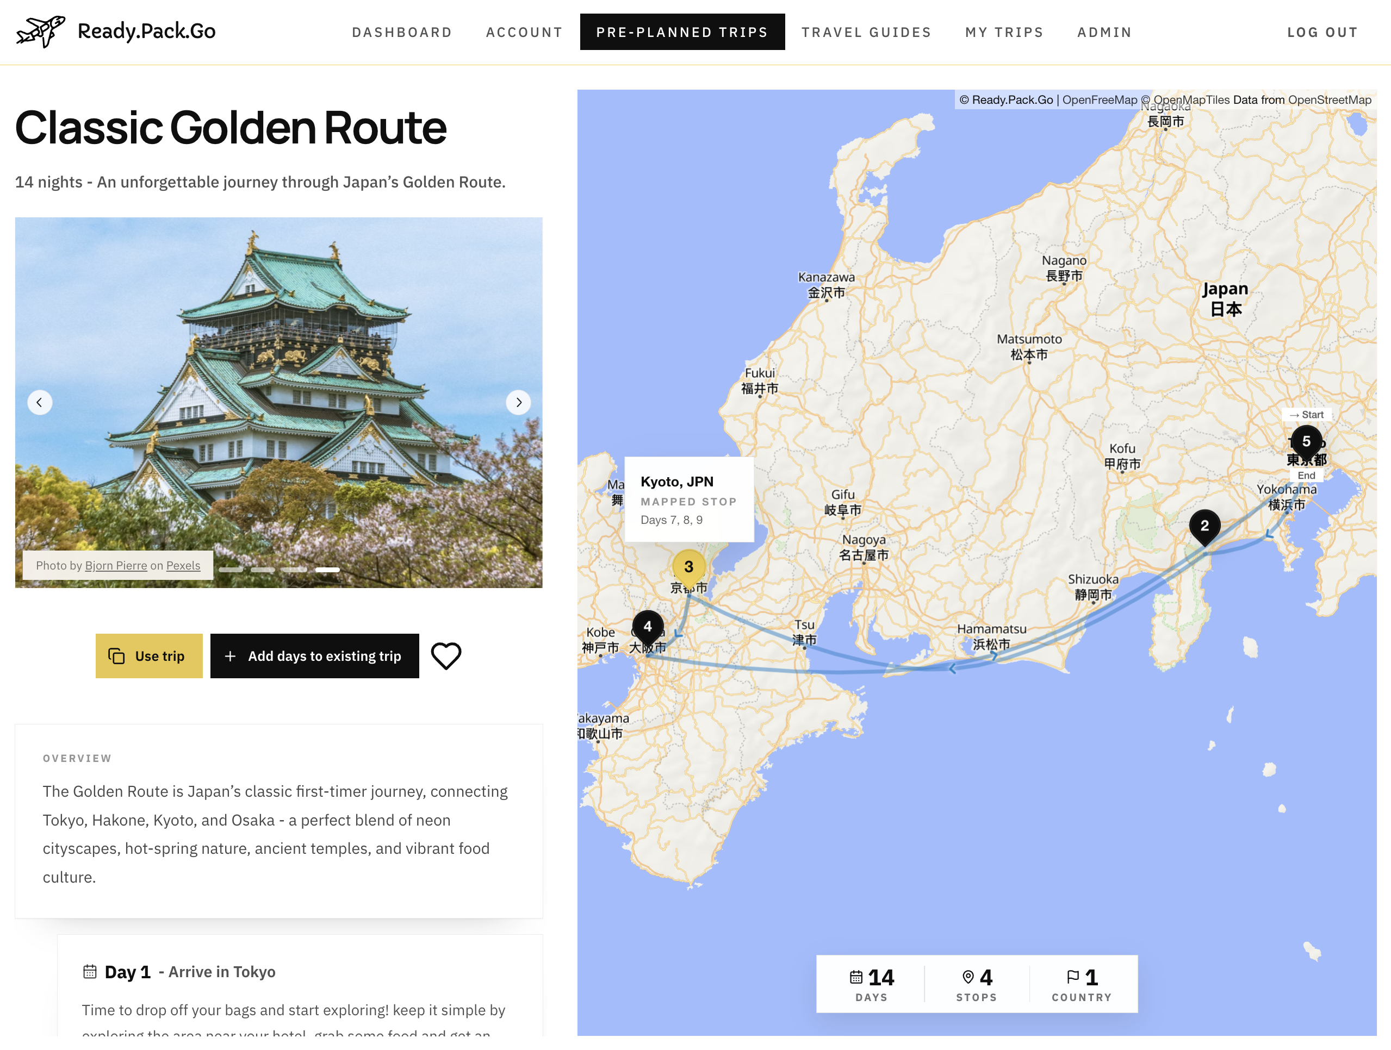
Task: Click the Kyoto, JPN map popup
Action: tap(689, 499)
